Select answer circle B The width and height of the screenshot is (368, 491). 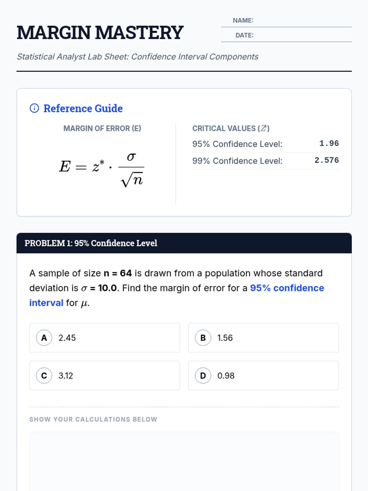(203, 338)
